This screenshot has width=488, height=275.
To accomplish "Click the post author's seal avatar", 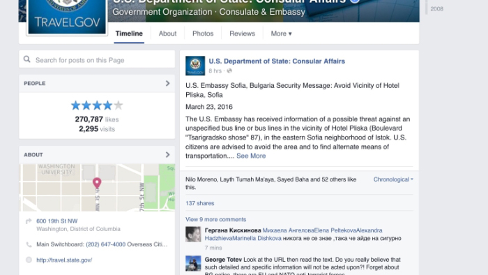I will coord(195,66).
